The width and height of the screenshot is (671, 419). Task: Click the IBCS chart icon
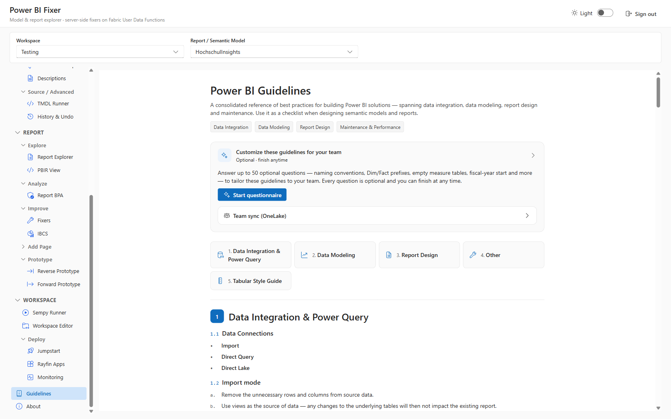click(30, 233)
